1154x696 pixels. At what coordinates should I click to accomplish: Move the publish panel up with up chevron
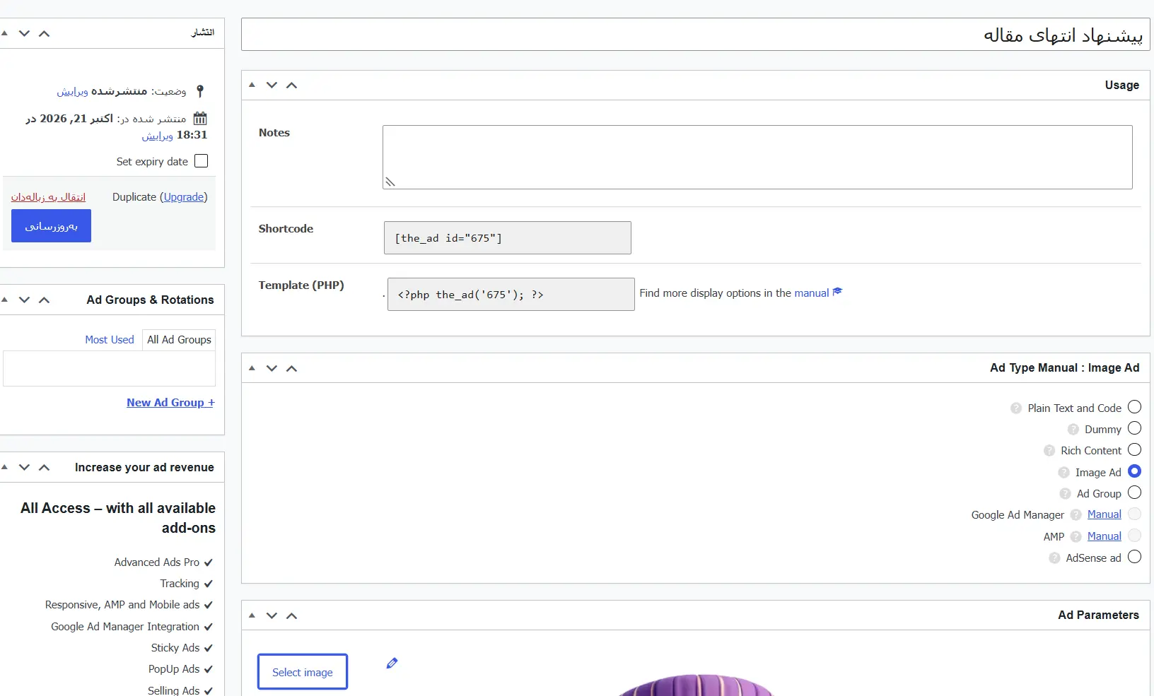[44, 33]
